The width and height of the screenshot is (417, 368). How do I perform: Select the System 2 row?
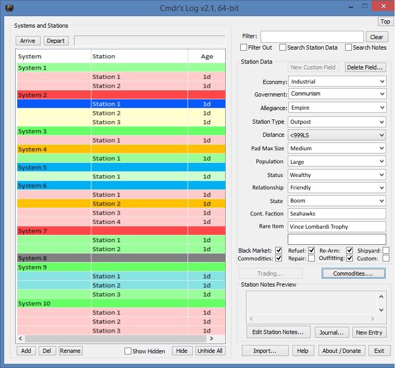point(121,95)
